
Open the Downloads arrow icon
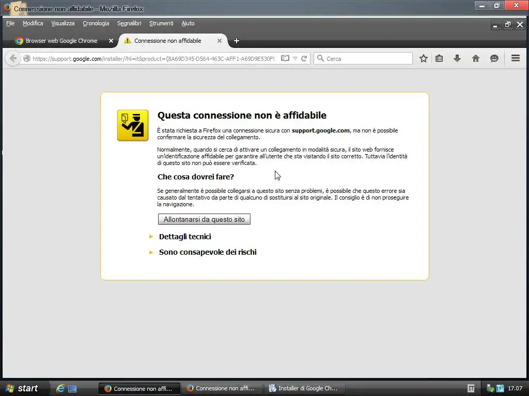(457, 58)
